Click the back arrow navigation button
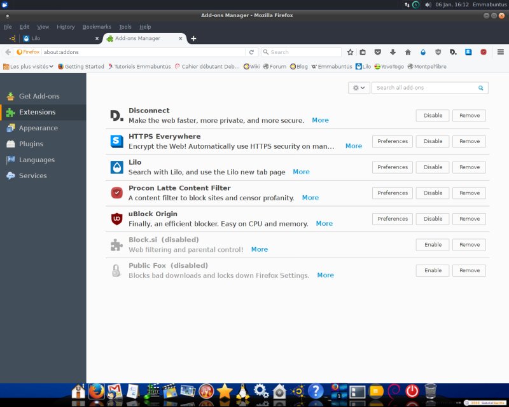The image size is (509, 407). [8, 52]
